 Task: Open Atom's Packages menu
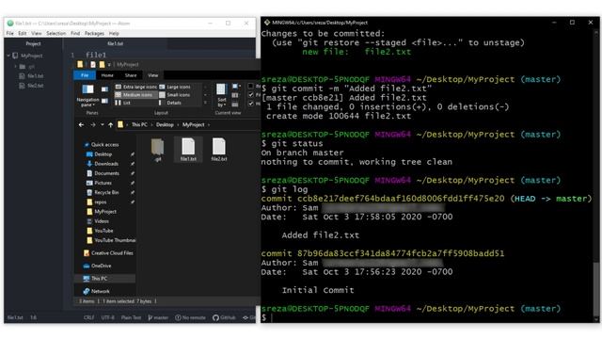pyautogui.click(x=94, y=34)
